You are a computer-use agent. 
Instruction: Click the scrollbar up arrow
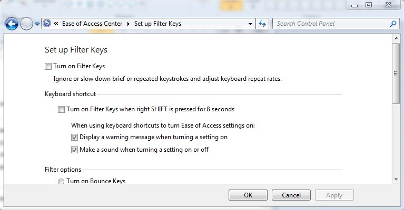pos(396,38)
